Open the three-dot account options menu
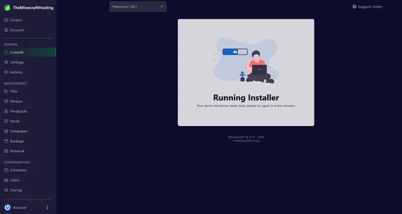The image size is (402, 214). point(47,208)
